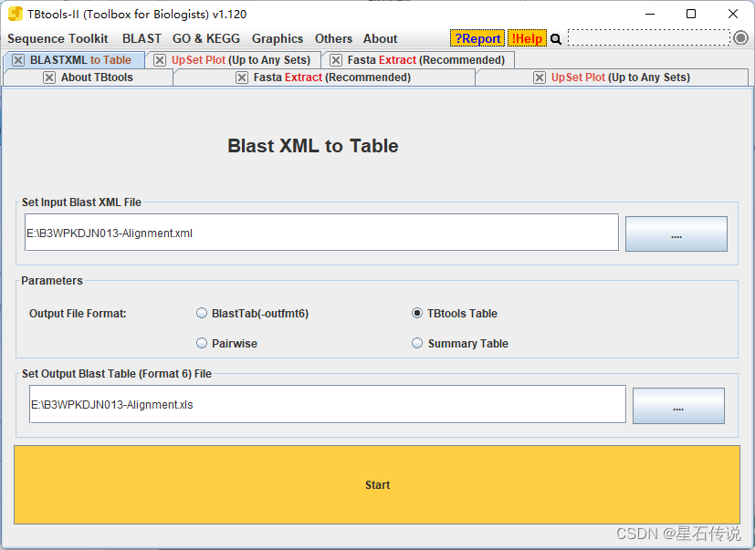
Task: Open the GO & KEGG menu
Action: pyautogui.click(x=206, y=38)
